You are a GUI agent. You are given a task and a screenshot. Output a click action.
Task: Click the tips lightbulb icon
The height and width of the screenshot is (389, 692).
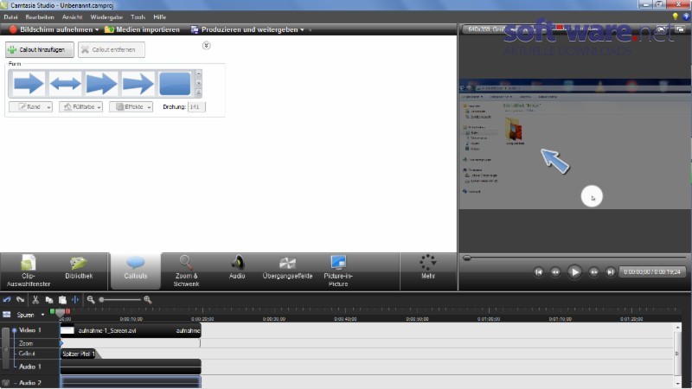click(675, 16)
